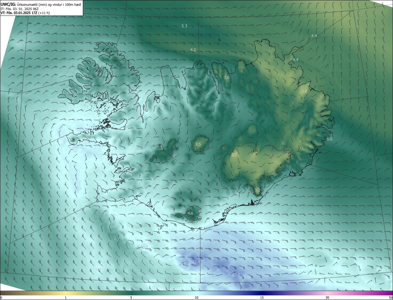Image resolution: width=393 pixels, height=300 pixels.
Task: Select the 2.7 value label
Action: click(234, 155)
